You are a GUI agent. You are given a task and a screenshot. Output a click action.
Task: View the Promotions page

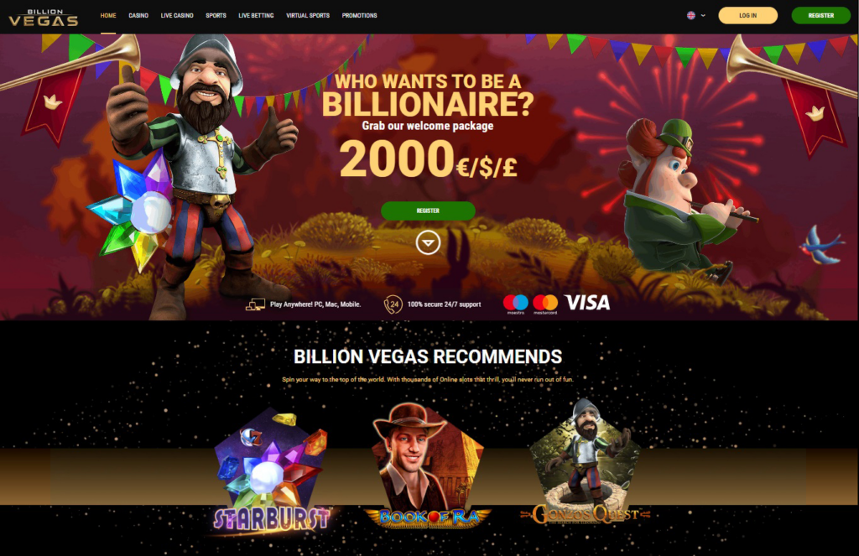click(359, 15)
